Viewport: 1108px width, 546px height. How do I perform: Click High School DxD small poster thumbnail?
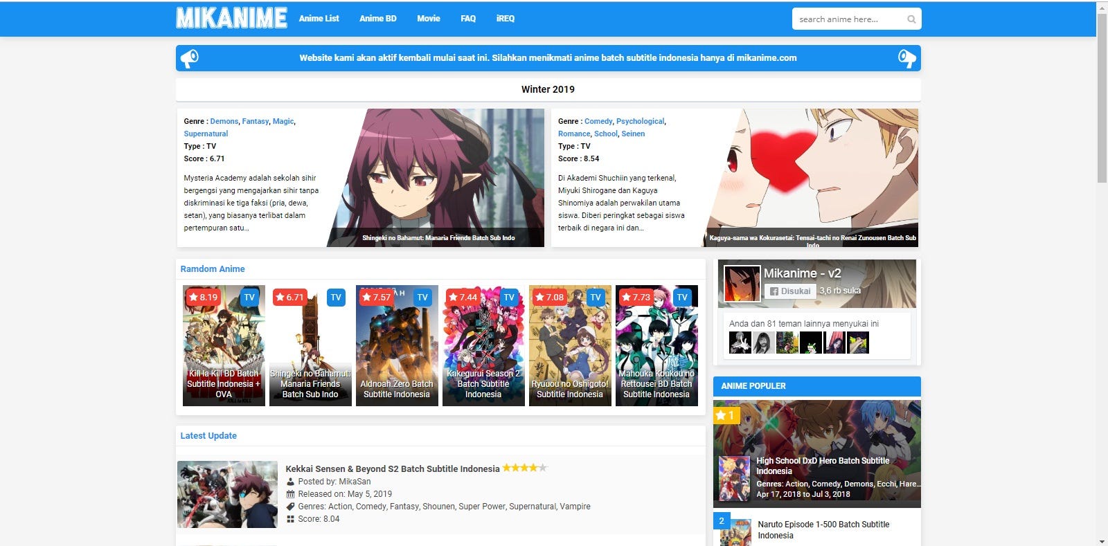735,478
